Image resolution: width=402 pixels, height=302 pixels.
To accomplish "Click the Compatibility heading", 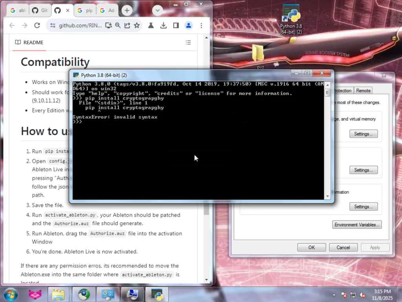I will (55, 62).
